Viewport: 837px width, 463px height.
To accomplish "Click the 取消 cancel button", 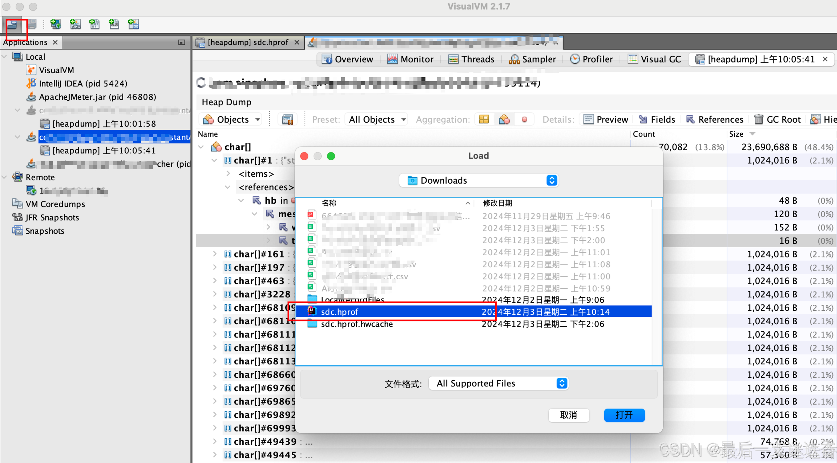I will 569,415.
